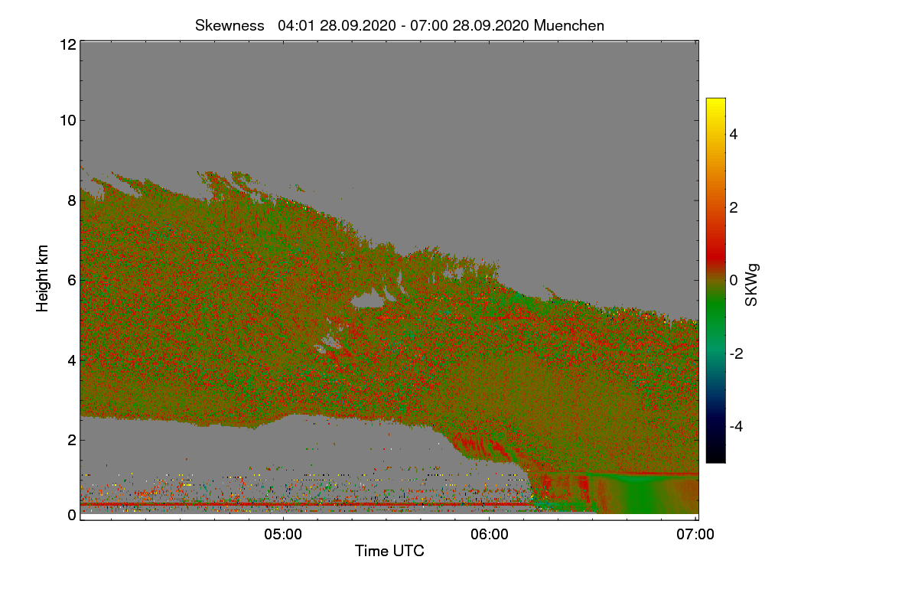This screenshot has height=612, width=918.
Task: Click the 0 height axis label
Action: point(71,515)
